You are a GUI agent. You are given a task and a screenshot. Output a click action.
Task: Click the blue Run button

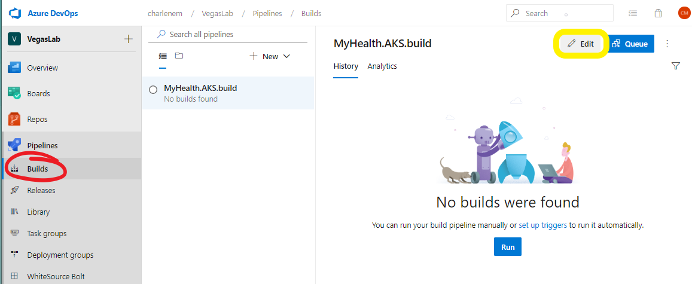508,247
